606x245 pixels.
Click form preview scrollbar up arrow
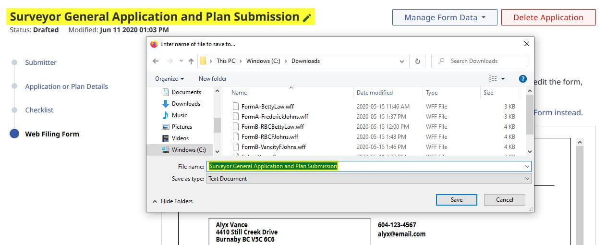point(580,143)
